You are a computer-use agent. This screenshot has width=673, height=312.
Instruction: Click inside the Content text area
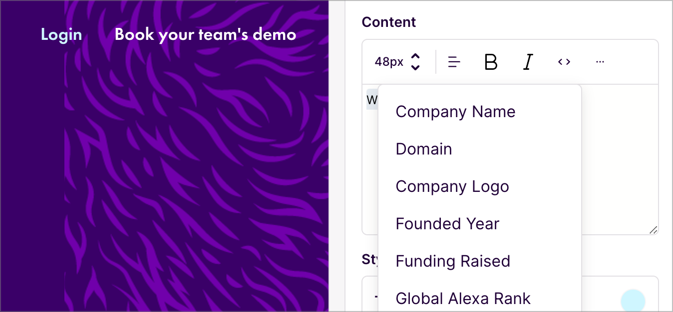pyautogui.click(x=619, y=159)
